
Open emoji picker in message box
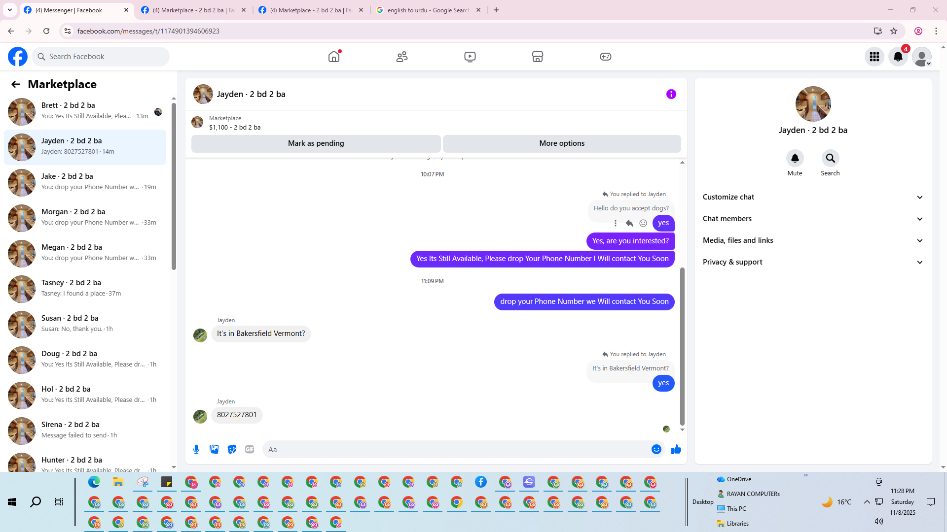(656, 449)
